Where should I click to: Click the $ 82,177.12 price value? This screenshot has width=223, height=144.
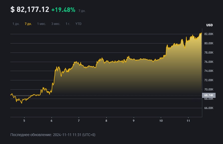point(30,10)
